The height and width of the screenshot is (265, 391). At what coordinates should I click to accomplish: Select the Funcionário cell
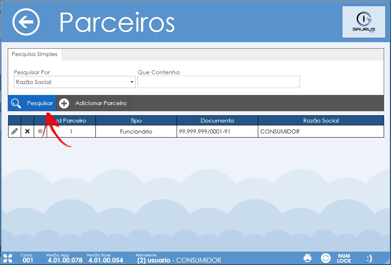pos(136,131)
